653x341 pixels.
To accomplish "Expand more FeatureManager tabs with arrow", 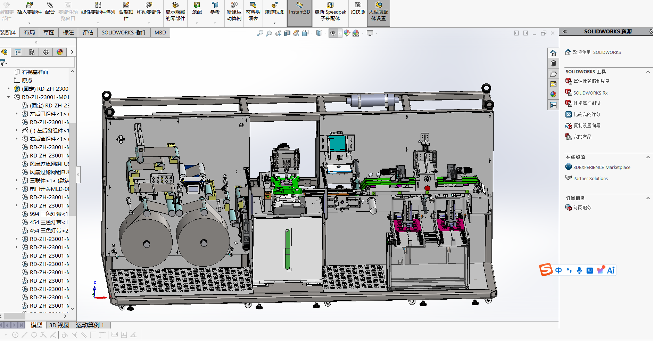I will click(x=72, y=52).
